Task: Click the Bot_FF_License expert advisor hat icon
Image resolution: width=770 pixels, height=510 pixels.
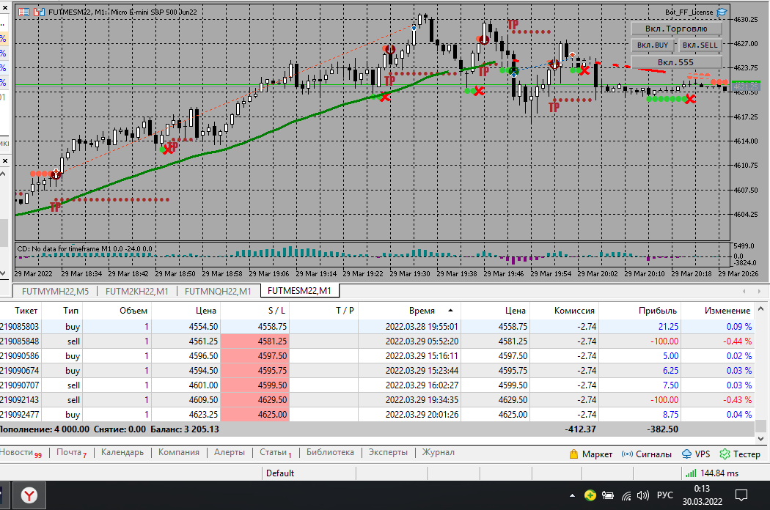Action: (x=722, y=12)
